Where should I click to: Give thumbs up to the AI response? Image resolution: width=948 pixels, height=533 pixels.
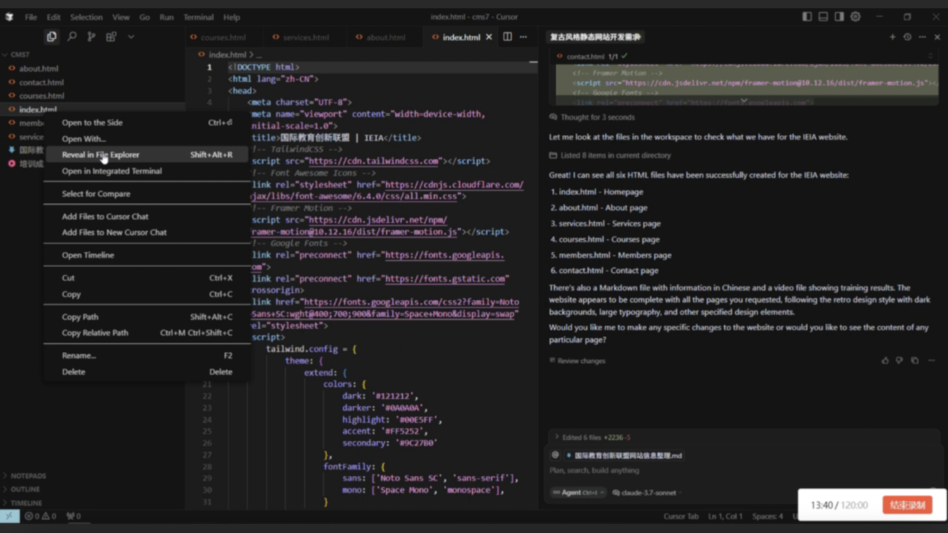[885, 360]
